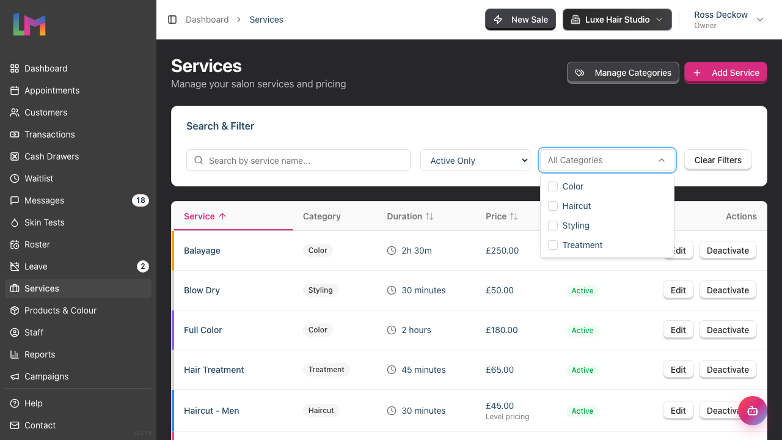Image resolution: width=782 pixels, height=440 pixels.
Task: Click the Appointments calendar icon
Action: (x=15, y=90)
